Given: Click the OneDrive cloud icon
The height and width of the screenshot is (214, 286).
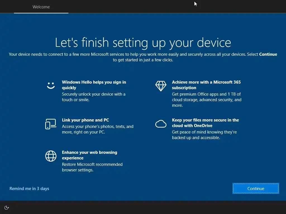Looking at the screenshot, I should pyautogui.click(x=161, y=124).
